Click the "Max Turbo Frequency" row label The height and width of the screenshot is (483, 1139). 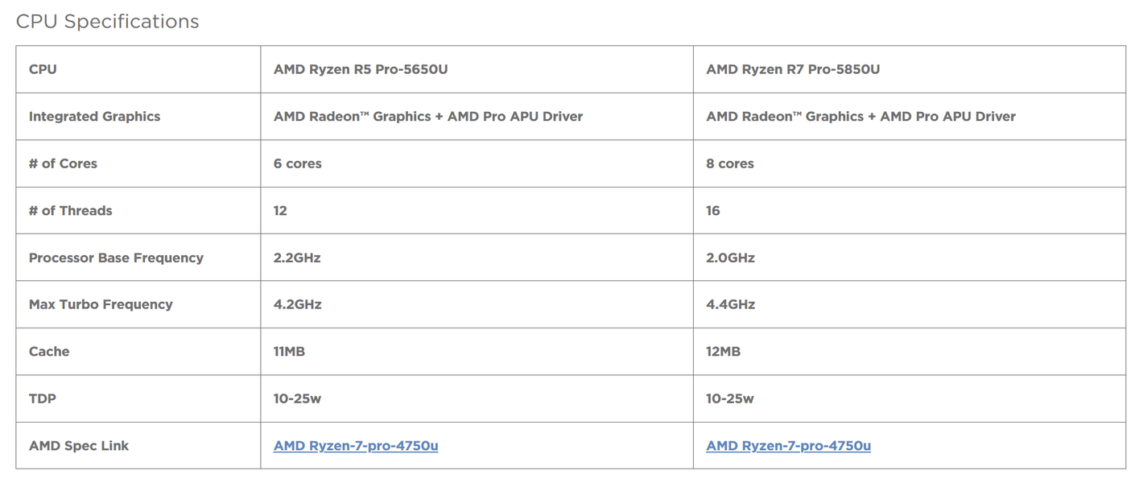pyautogui.click(x=101, y=304)
